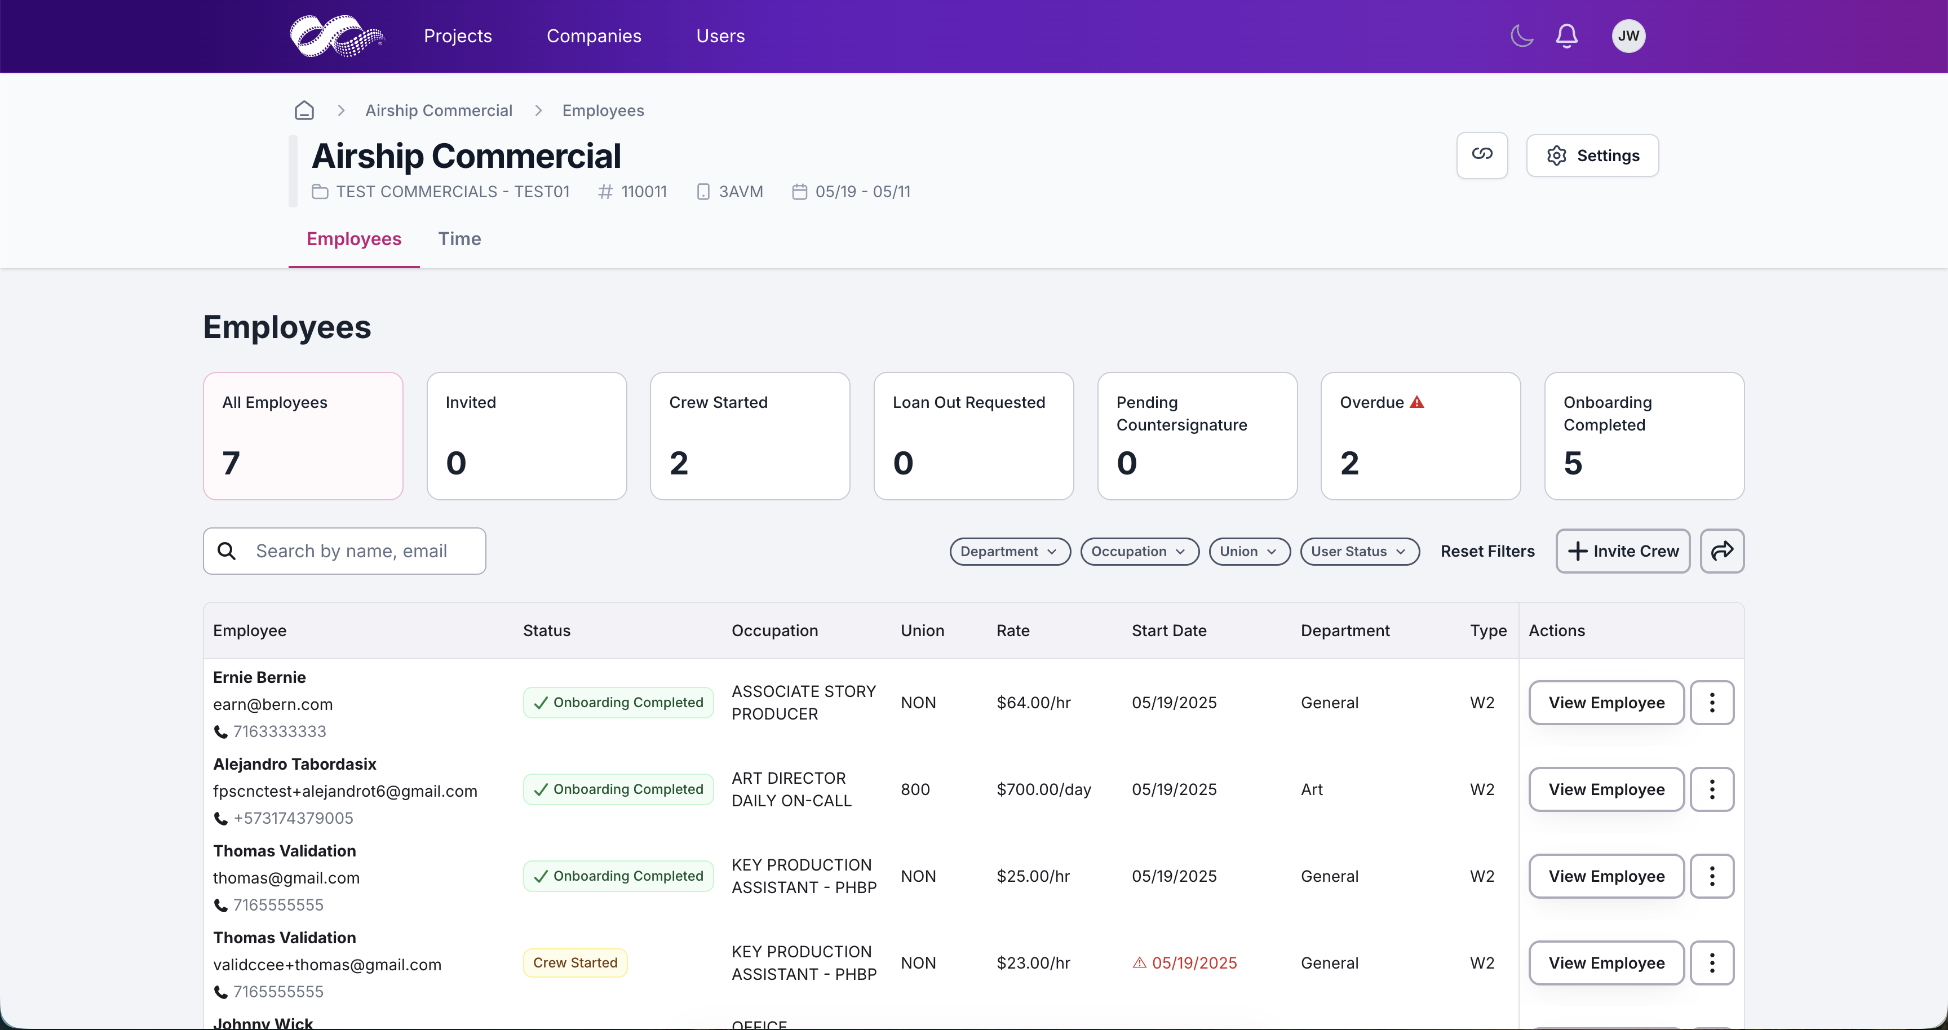Focus the Search by name, email field
Image resolution: width=1948 pixels, height=1030 pixels.
click(x=345, y=551)
